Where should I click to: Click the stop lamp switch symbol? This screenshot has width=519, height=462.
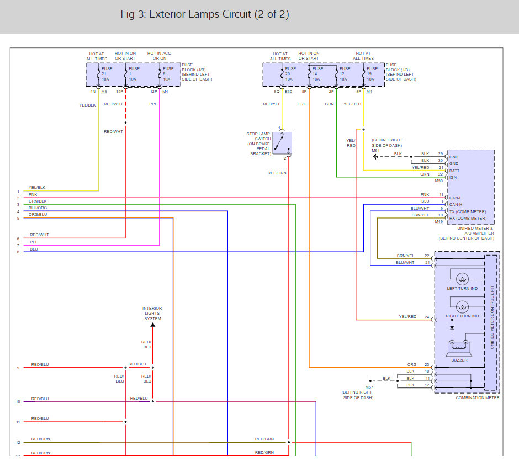coord(282,143)
